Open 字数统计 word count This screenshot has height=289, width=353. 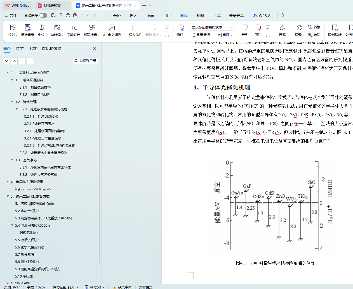74,30
